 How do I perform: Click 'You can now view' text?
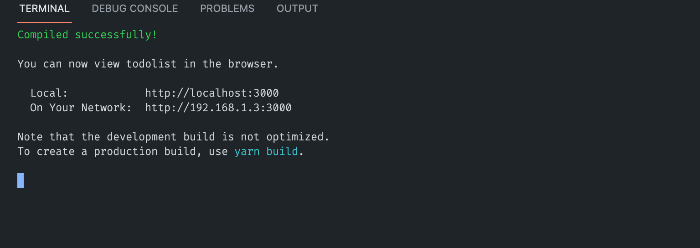point(68,64)
